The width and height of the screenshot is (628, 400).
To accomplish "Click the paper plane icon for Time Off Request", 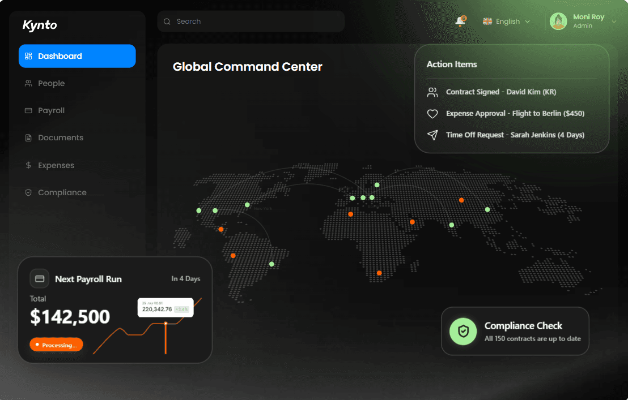I will pos(432,135).
